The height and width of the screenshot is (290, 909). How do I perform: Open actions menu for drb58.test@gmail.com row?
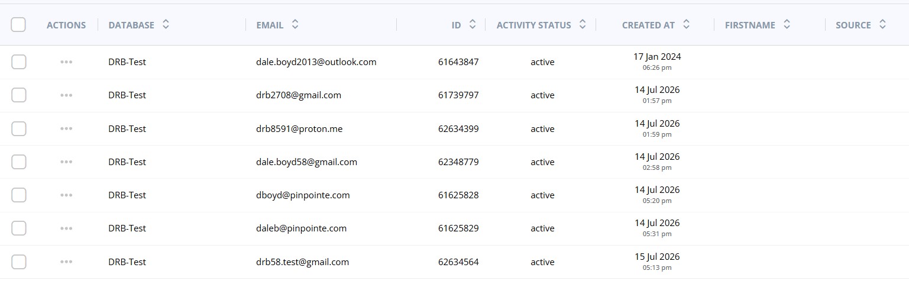point(66,262)
